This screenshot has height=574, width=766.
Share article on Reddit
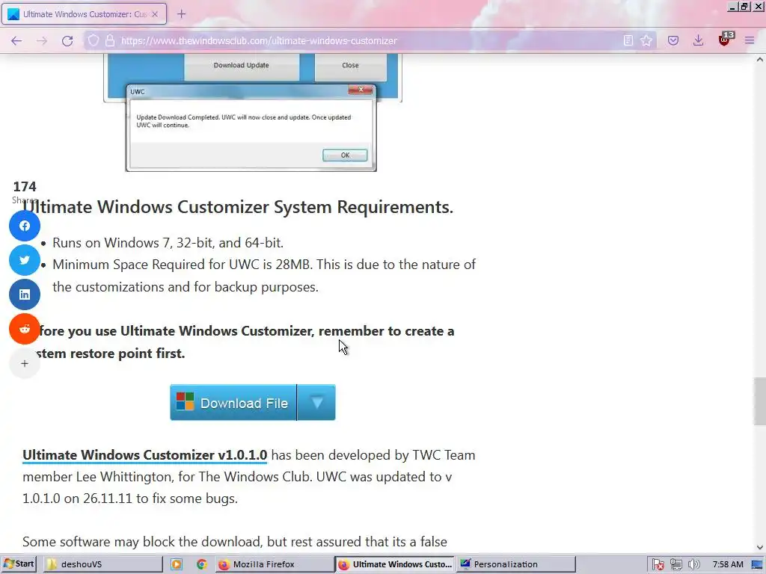(x=25, y=329)
